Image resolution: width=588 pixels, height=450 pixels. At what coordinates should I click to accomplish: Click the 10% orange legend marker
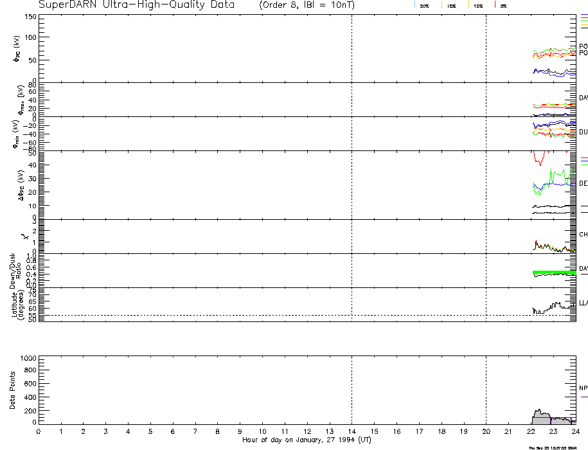(x=469, y=5)
